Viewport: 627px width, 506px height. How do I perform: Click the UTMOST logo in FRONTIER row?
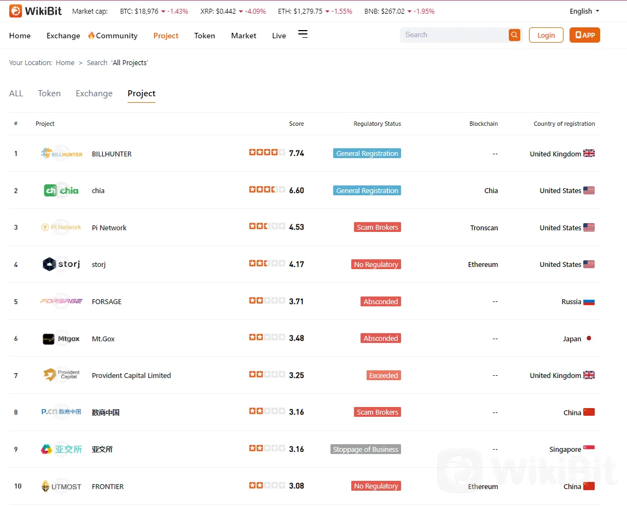pyautogui.click(x=61, y=486)
